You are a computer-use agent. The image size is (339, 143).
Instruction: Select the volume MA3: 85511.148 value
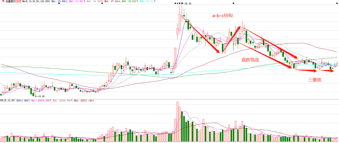point(84,101)
